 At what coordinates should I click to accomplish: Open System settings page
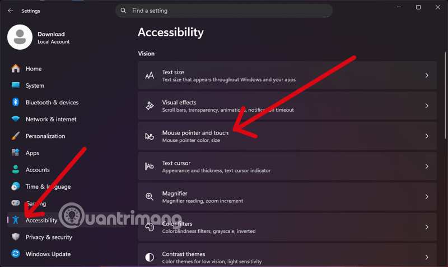point(35,85)
